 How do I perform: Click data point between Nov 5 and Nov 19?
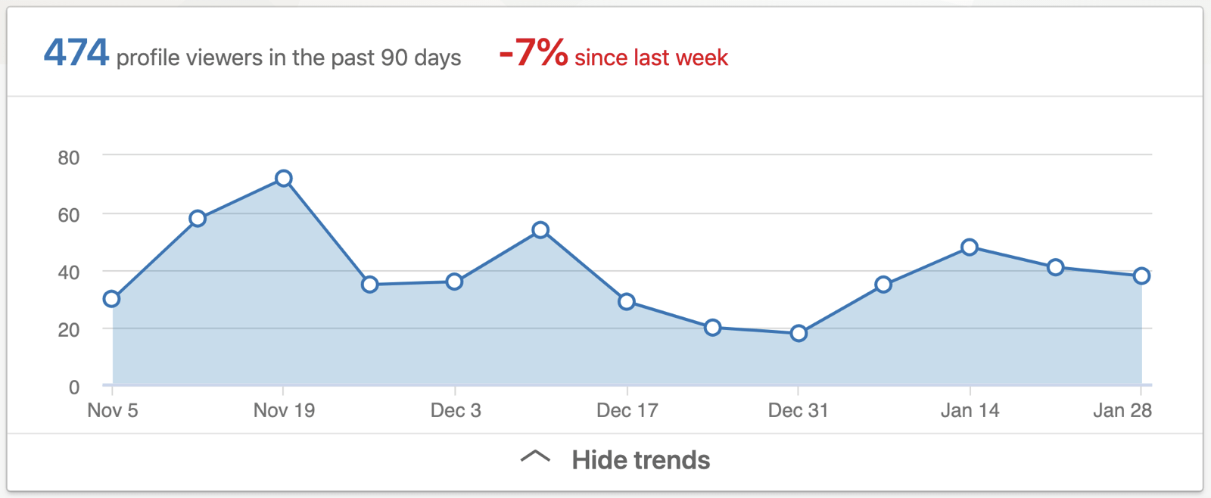point(198,219)
